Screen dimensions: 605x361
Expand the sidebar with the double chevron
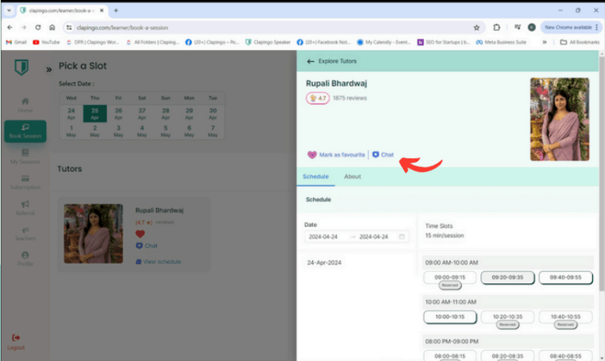click(48, 69)
